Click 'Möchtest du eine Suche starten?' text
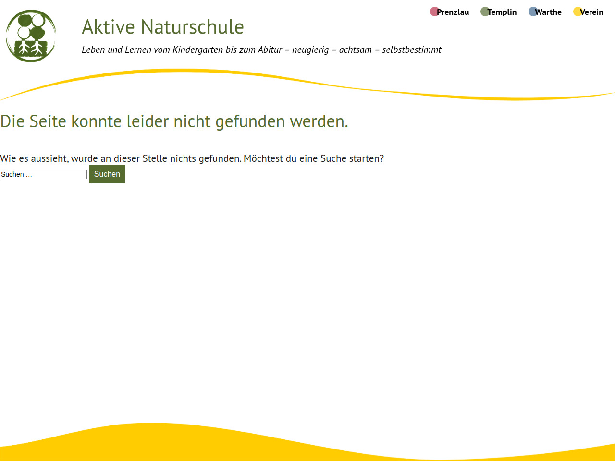 pos(313,158)
